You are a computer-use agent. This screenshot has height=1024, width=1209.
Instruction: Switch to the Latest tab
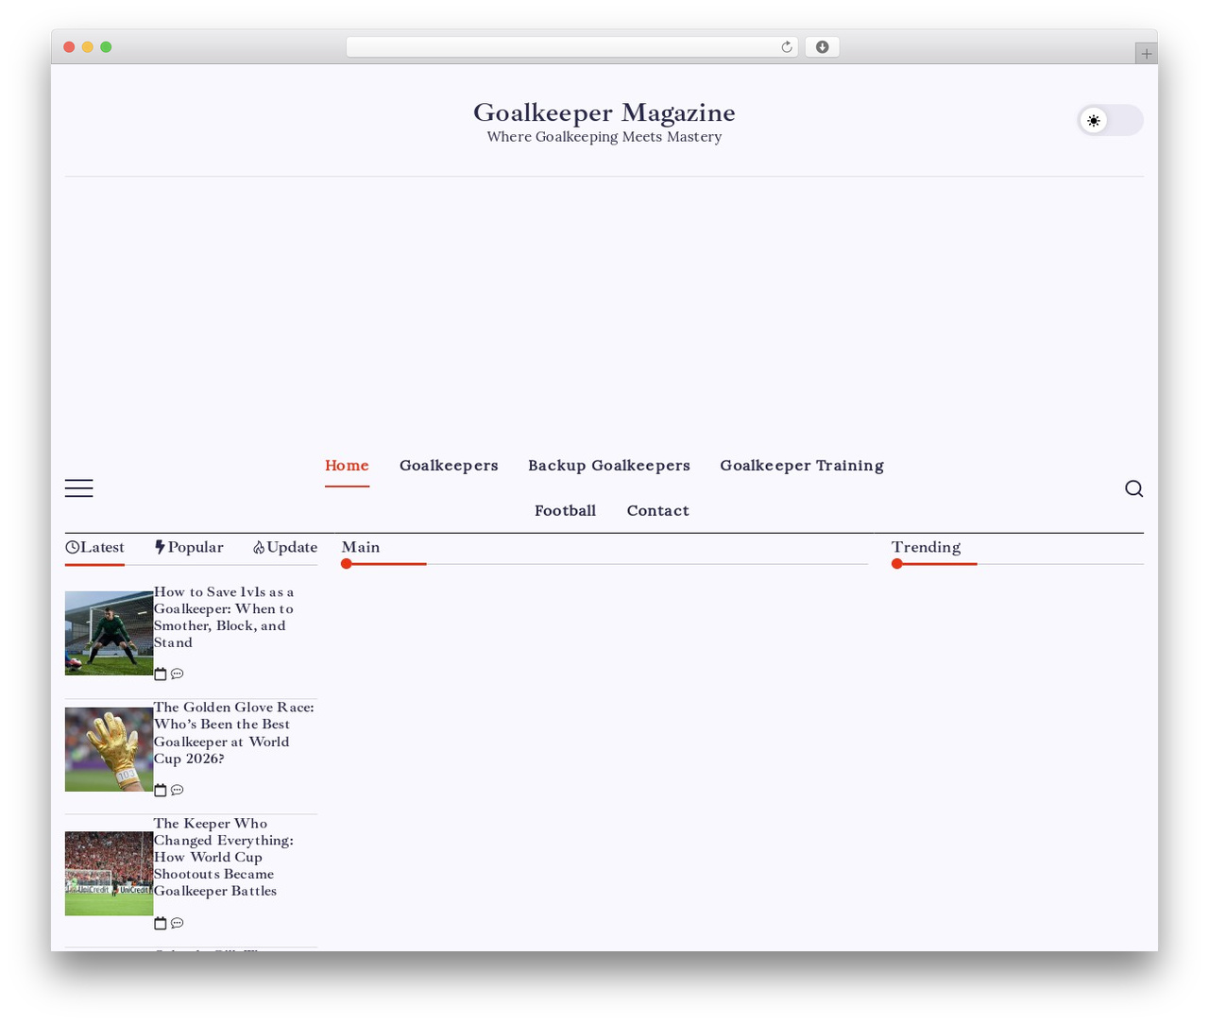(x=94, y=547)
